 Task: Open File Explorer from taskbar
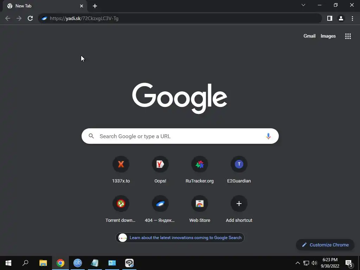pyautogui.click(x=43, y=263)
